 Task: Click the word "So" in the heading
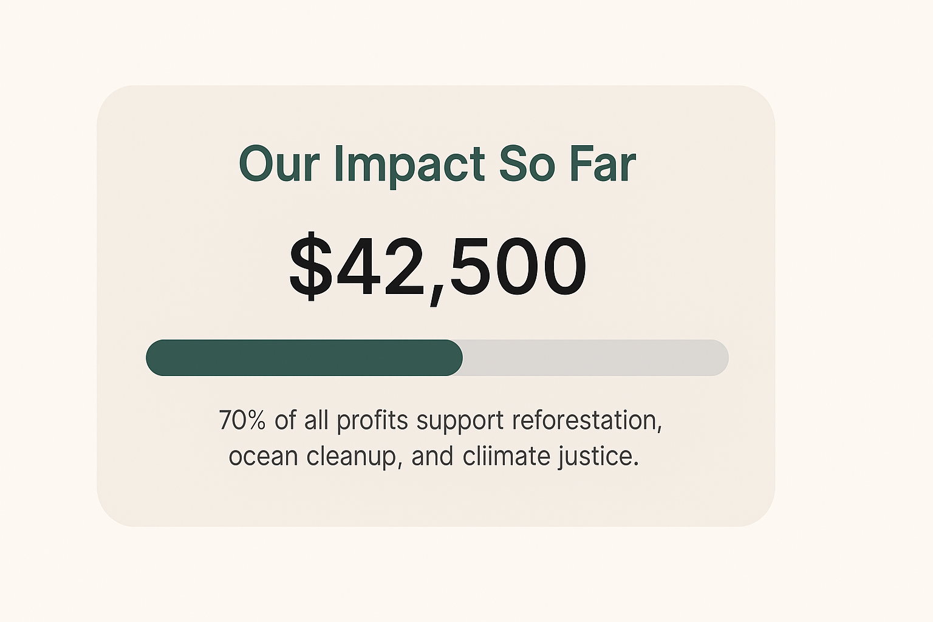[527, 164]
